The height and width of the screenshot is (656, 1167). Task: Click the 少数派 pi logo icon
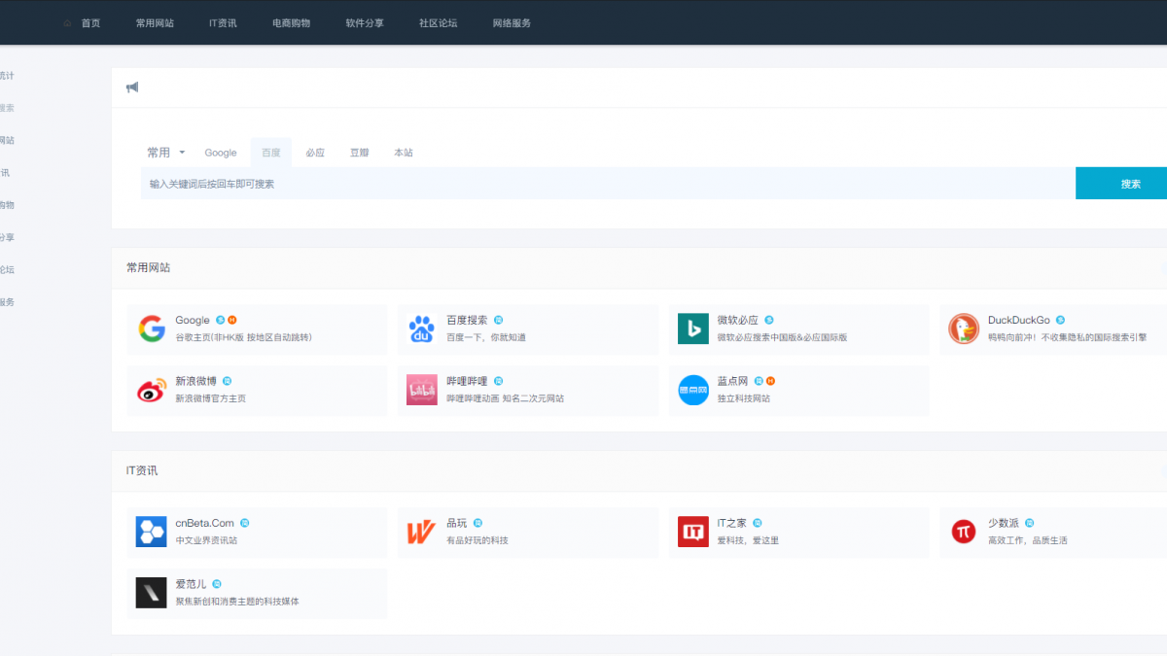(x=964, y=532)
